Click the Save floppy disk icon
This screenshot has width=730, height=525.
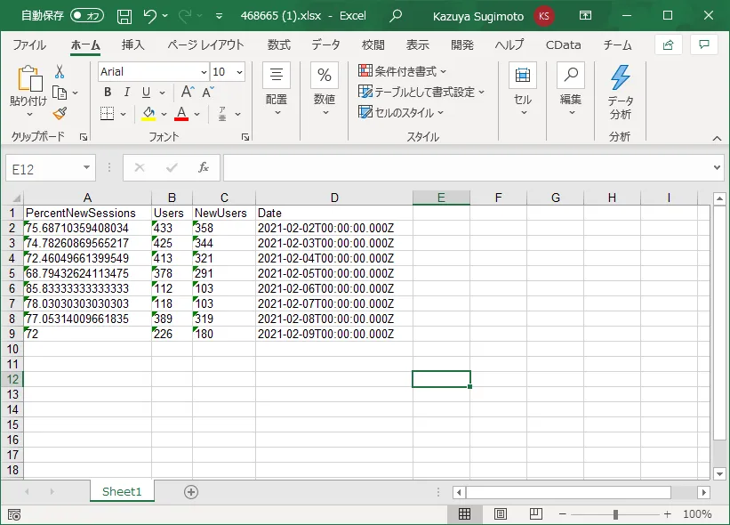(x=124, y=16)
